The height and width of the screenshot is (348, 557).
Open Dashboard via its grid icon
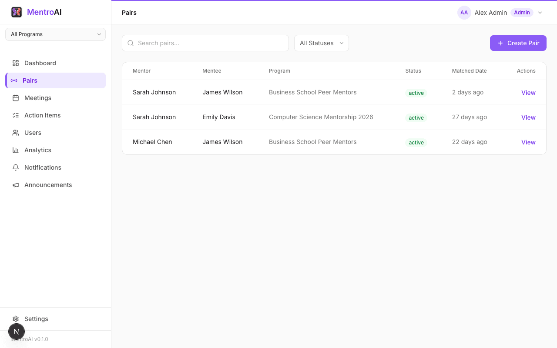click(x=16, y=63)
